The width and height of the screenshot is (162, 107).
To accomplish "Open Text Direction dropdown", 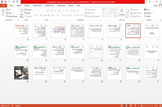I will pos(91,10).
